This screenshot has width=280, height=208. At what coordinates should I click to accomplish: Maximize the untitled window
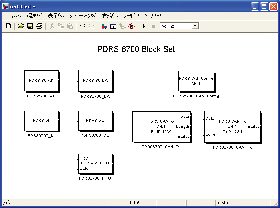[264, 7]
